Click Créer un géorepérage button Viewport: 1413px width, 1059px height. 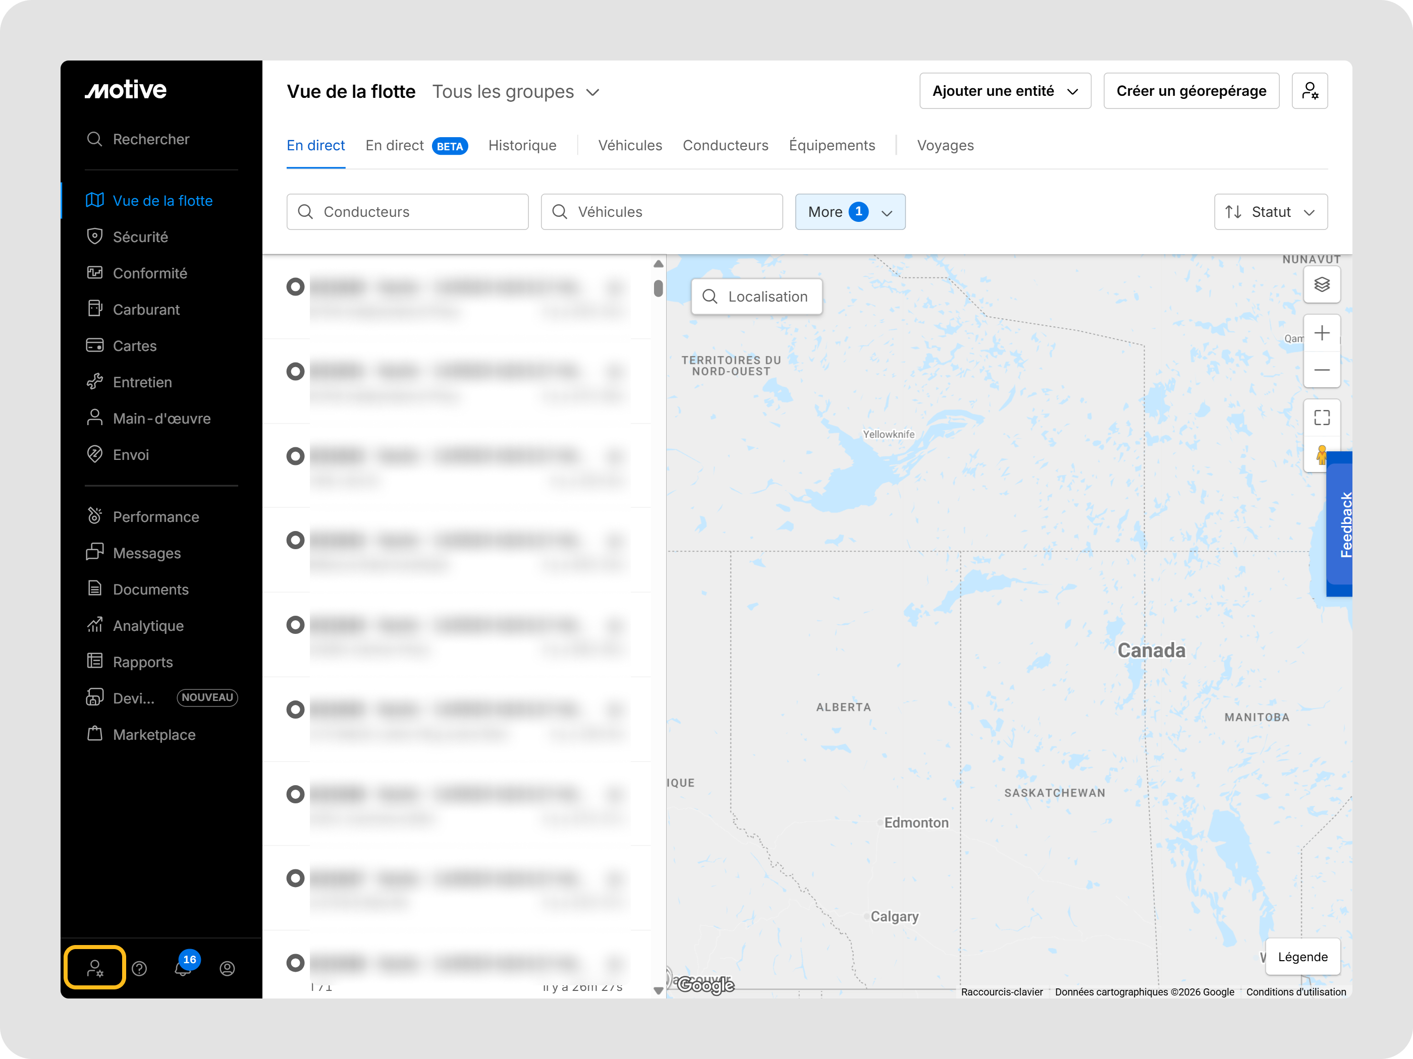click(1190, 91)
